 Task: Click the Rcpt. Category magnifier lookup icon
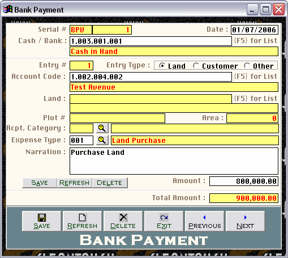click(102, 128)
